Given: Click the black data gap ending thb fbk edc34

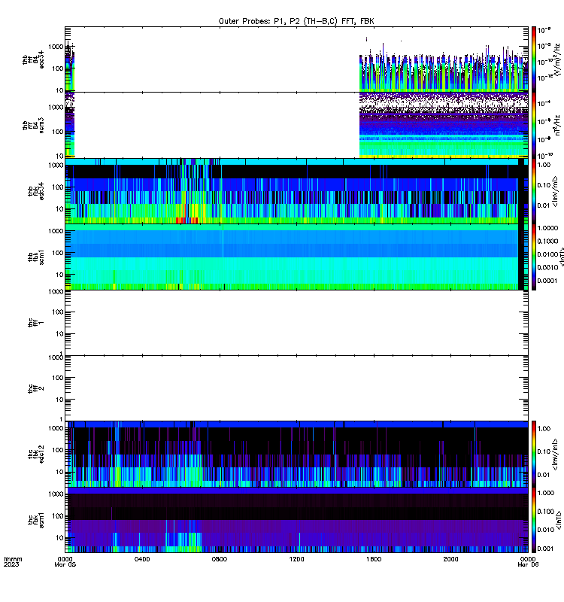Looking at the screenshot, I should pos(521,191).
